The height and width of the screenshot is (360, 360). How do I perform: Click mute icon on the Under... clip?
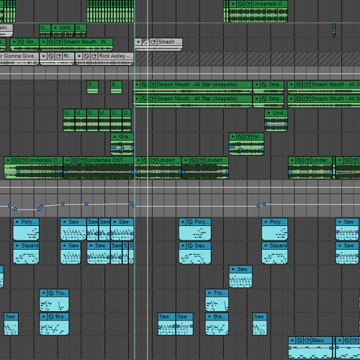(300, 161)
